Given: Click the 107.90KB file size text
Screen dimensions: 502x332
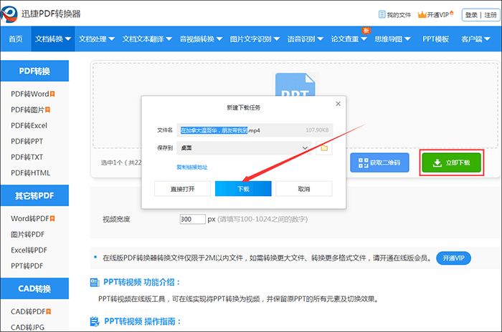Looking at the screenshot, I should pos(317,130).
